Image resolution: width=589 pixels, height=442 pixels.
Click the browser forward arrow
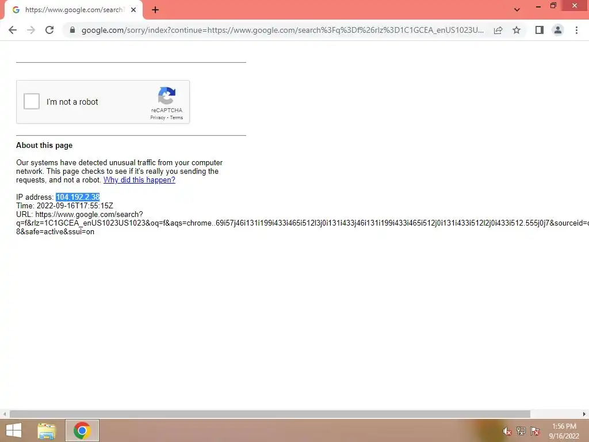pyautogui.click(x=31, y=30)
